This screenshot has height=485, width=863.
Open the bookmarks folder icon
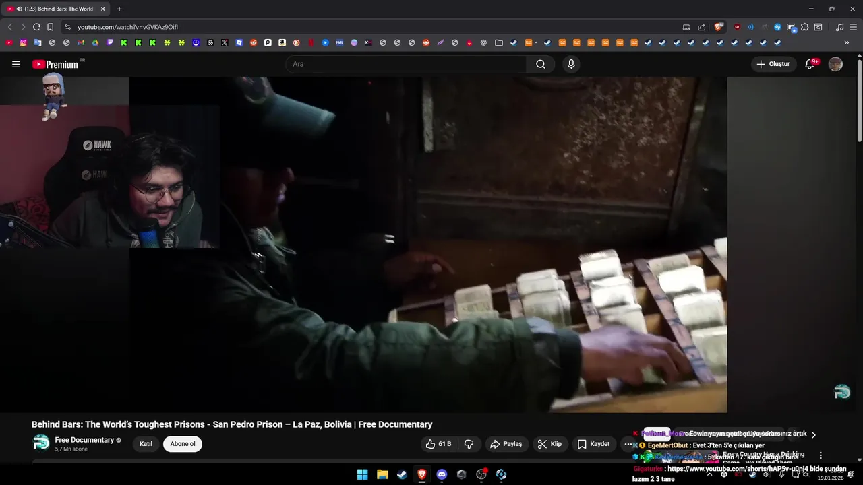pos(499,42)
